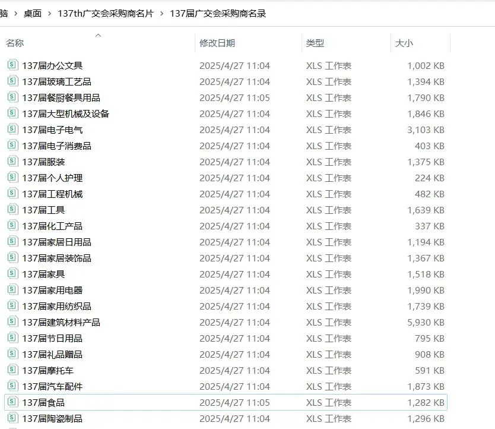Select the file name 137届食品
The height and width of the screenshot is (429, 495).
point(43,403)
